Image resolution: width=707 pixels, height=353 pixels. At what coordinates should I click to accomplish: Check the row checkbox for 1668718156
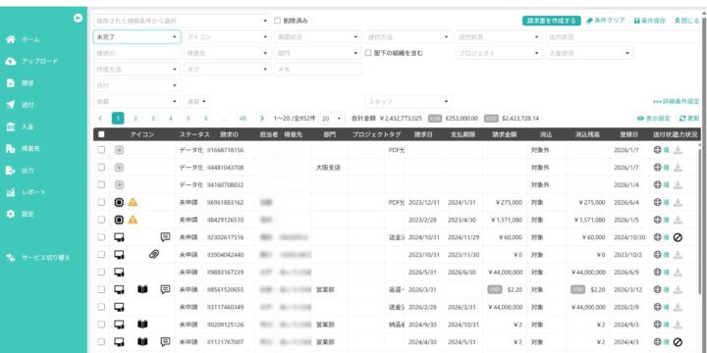[x=101, y=150]
